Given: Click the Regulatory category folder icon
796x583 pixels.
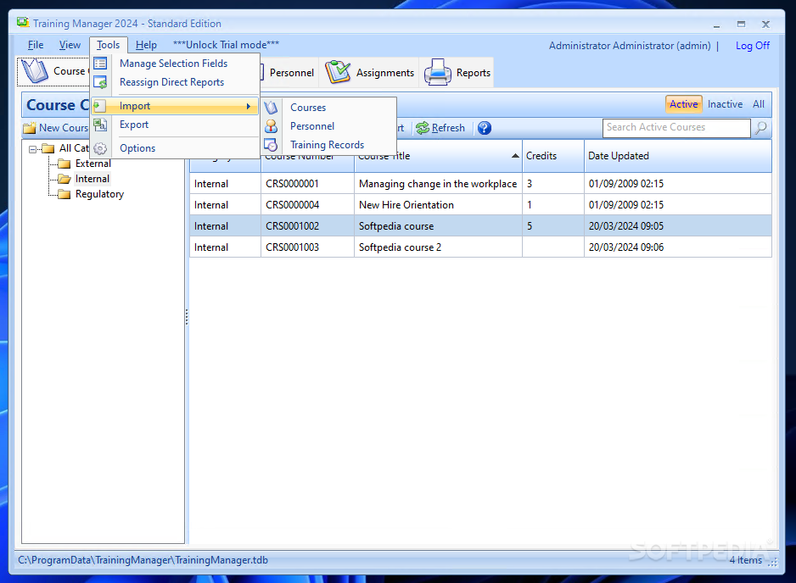Looking at the screenshot, I should (64, 194).
